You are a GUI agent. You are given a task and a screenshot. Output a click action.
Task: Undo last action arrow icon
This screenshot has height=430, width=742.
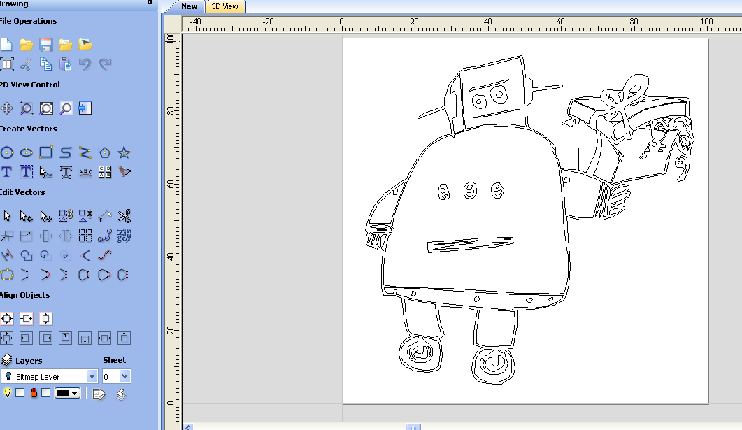(x=85, y=64)
